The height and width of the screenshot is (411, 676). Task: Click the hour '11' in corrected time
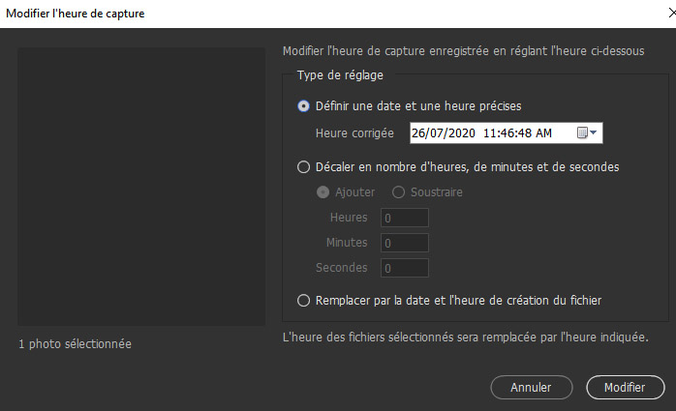coord(489,132)
